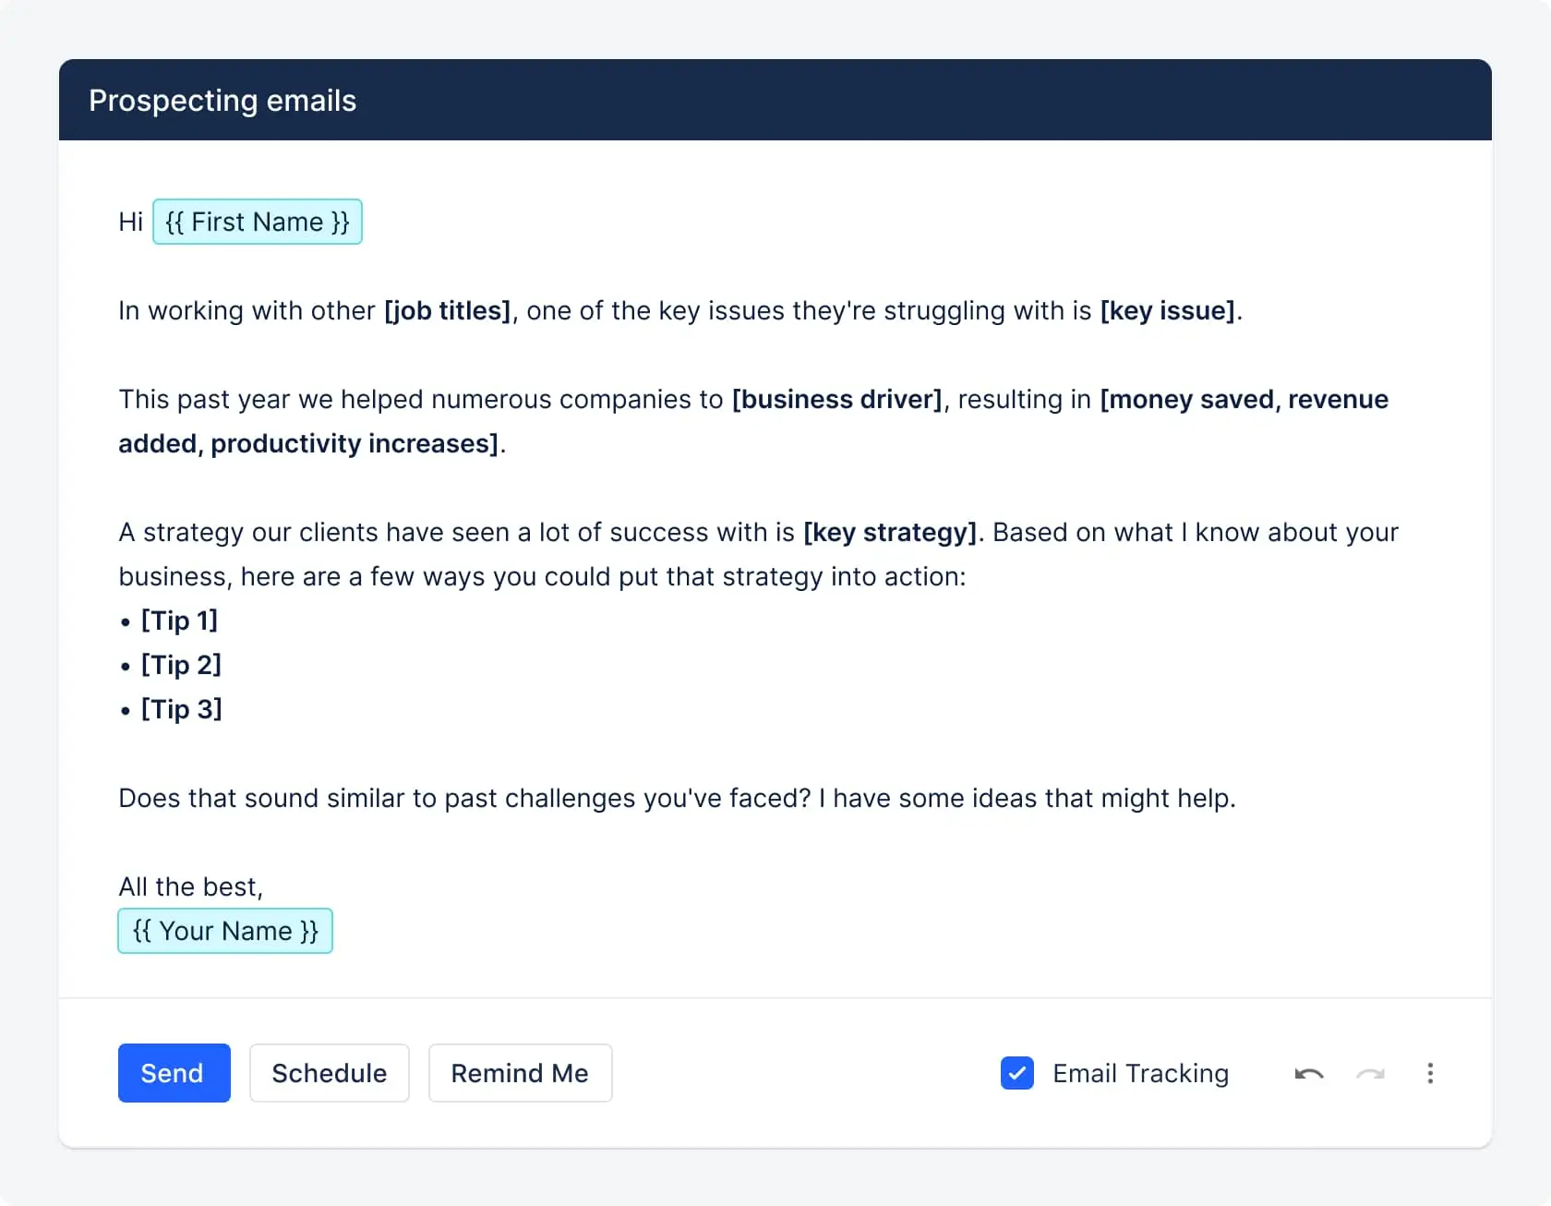Click the [Tip 3] placeholder
This screenshot has height=1206, width=1551.
tap(181, 709)
